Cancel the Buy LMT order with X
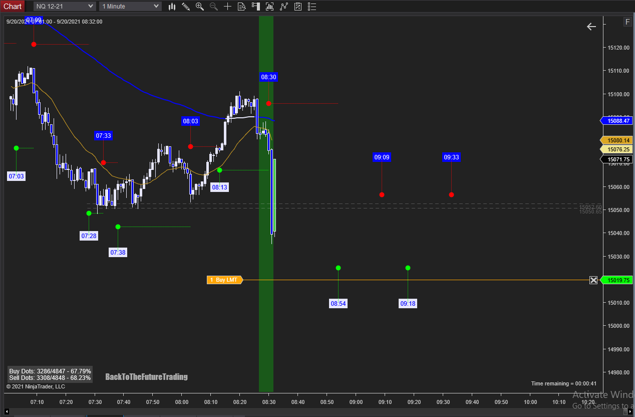This screenshot has height=417, width=635. click(x=593, y=280)
